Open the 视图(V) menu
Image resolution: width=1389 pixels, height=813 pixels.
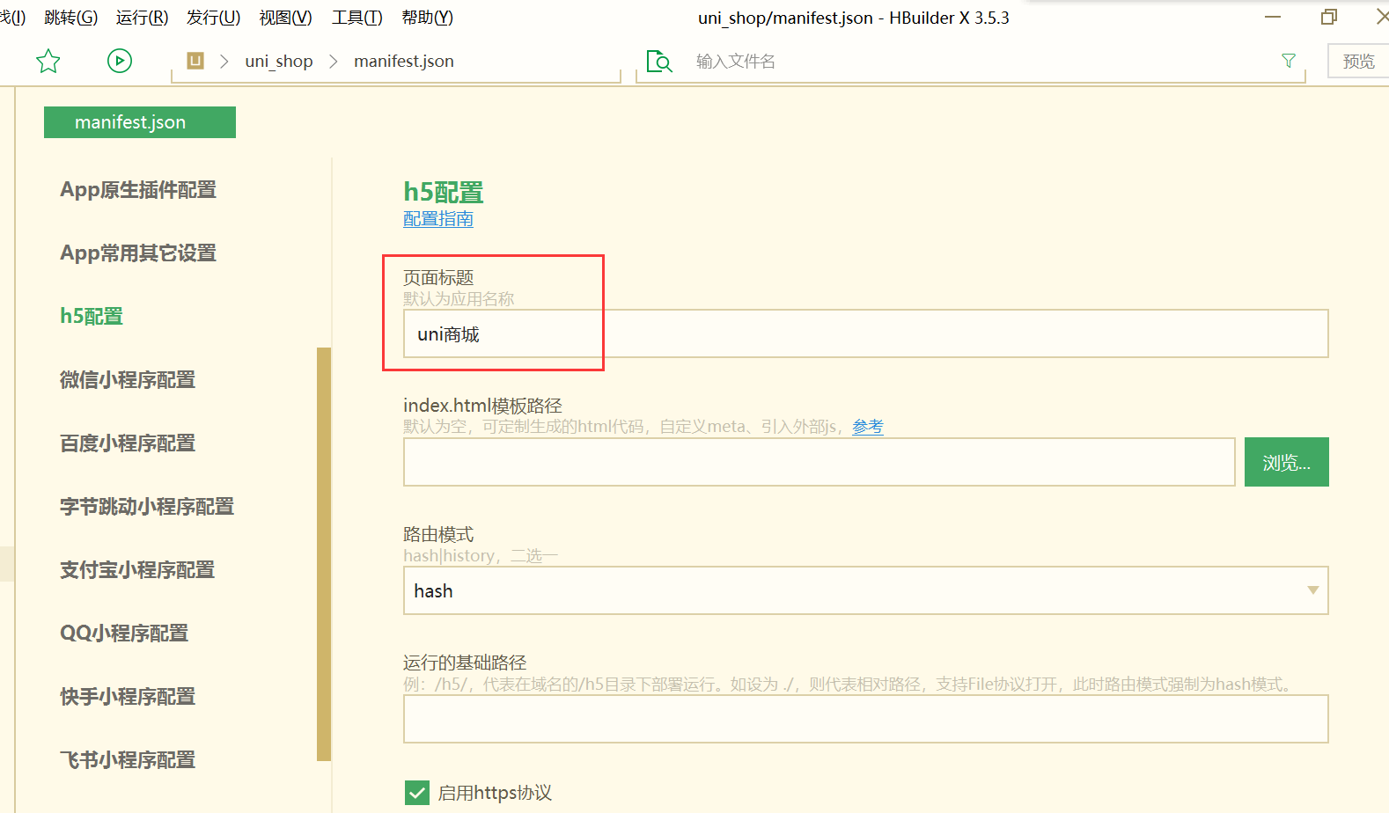coord(285,18)
